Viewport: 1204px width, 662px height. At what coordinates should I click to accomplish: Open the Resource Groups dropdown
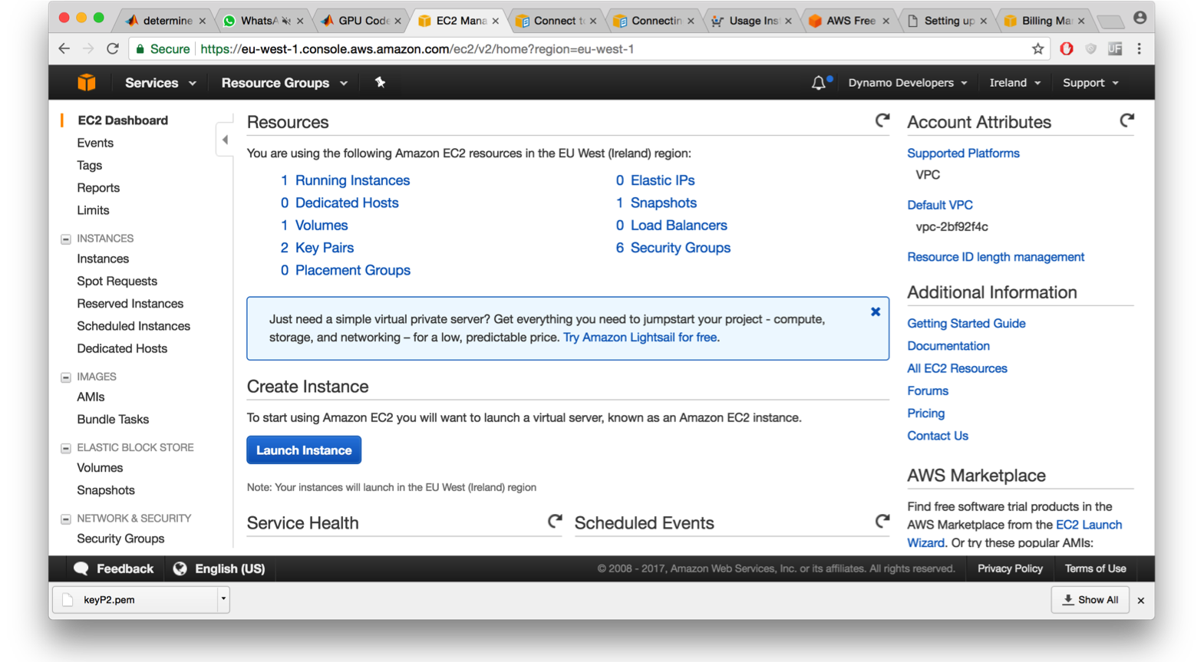click(x=284, y=83)
